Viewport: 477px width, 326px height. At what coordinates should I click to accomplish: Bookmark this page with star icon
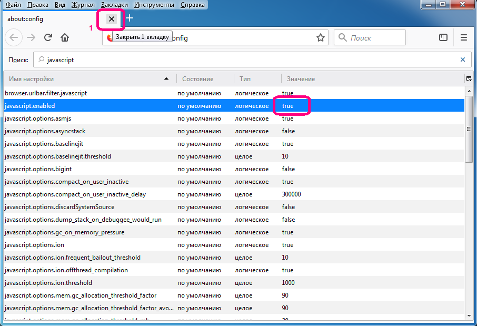[320, 37]
